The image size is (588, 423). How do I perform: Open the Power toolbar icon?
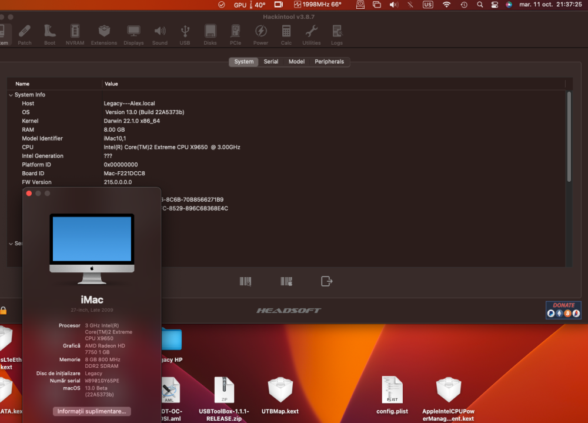[260, 35]
